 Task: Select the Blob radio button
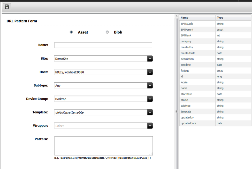[107, 32]
